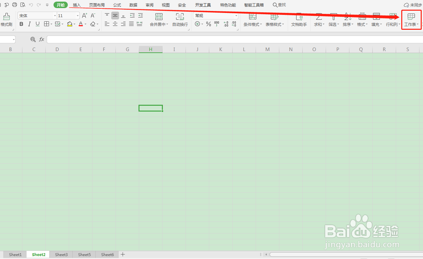
Task: Decrease indent of the cell content
Action: [x=132, y=16]
